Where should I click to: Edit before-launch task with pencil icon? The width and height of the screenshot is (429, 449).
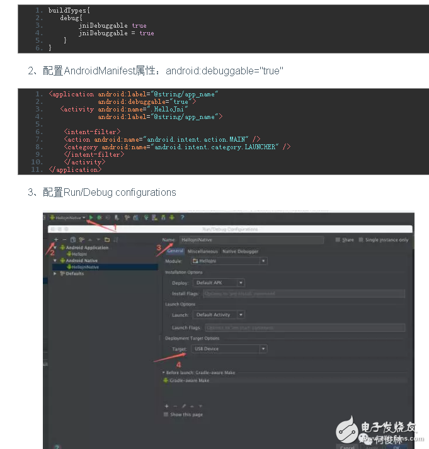184,406
